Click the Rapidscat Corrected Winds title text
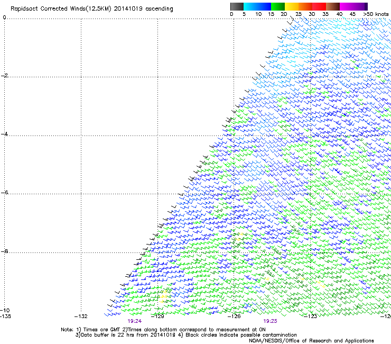 [x=92, y=9]
